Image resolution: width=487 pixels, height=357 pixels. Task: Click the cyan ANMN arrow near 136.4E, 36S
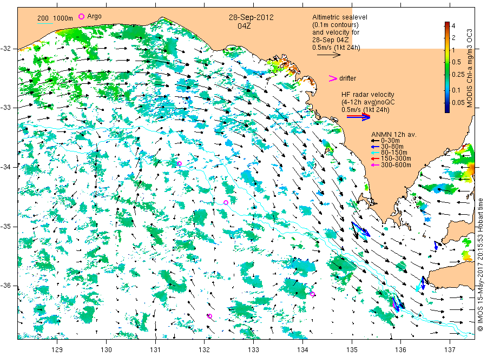pos(419,284)
